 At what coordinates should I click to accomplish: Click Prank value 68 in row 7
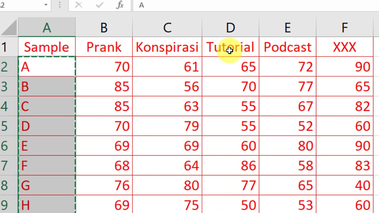(x=104, y=166)
